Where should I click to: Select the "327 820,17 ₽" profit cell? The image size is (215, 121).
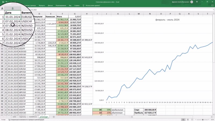coord(150,113)
